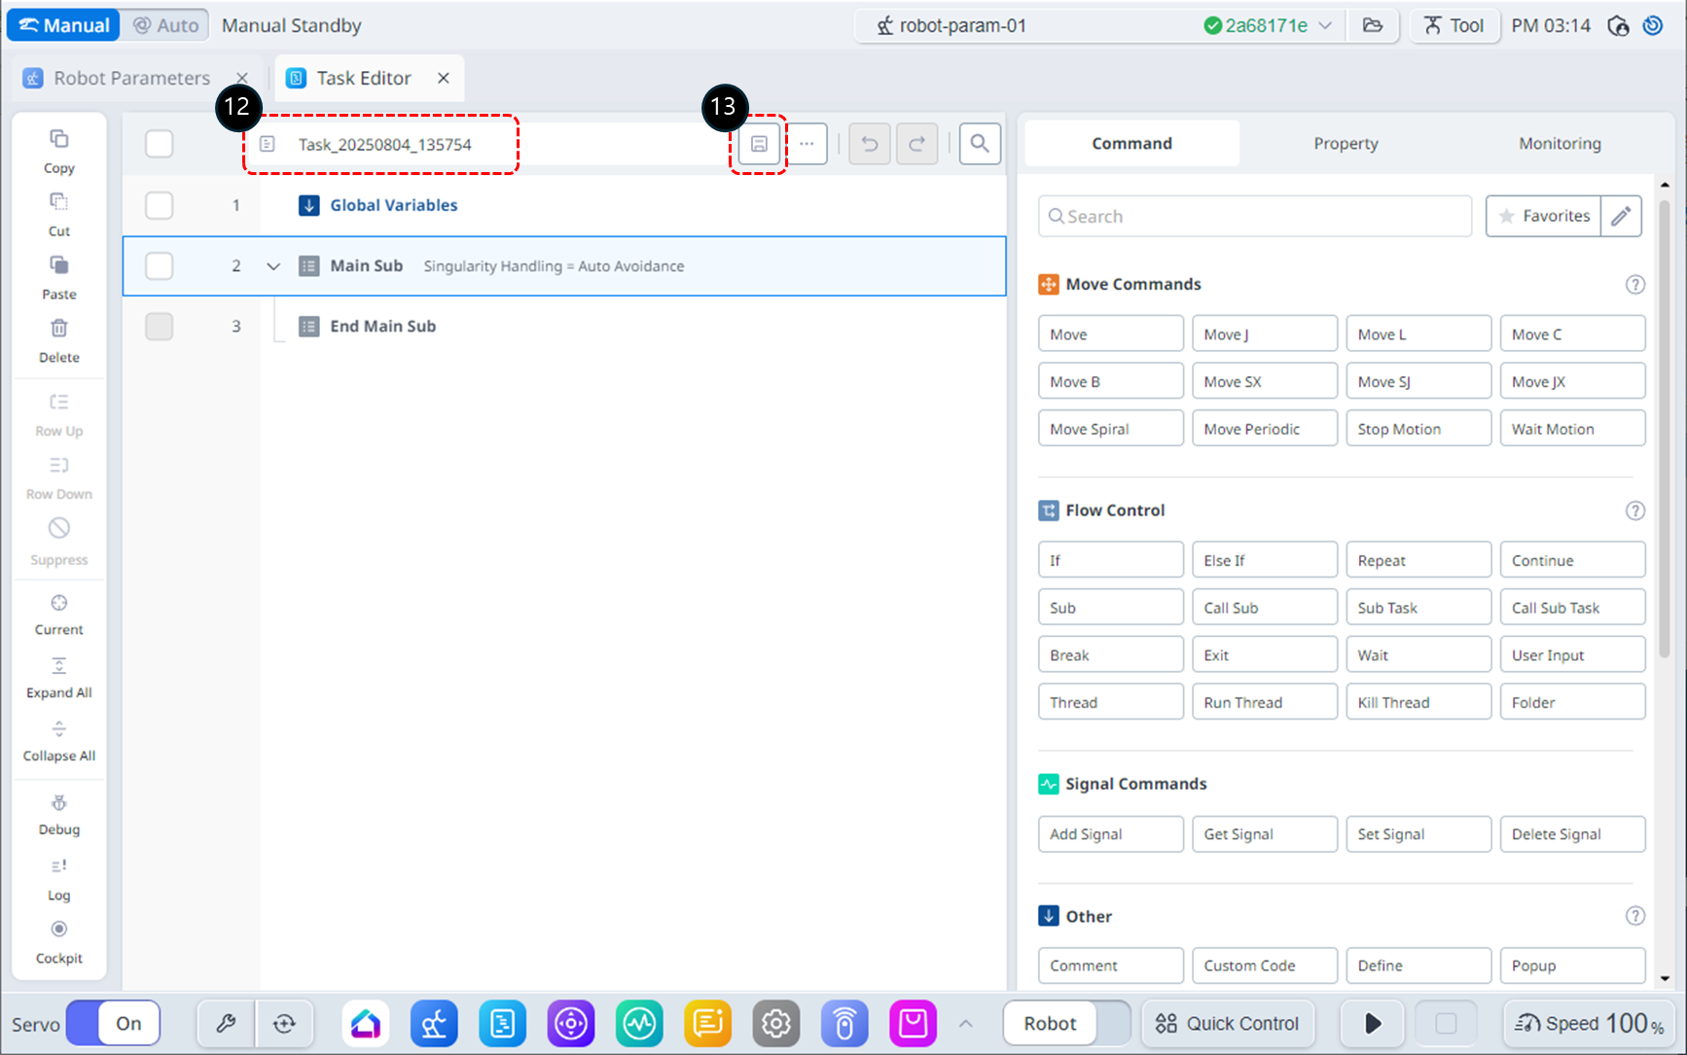Open the task search magnifier

(x=980, y=144)
